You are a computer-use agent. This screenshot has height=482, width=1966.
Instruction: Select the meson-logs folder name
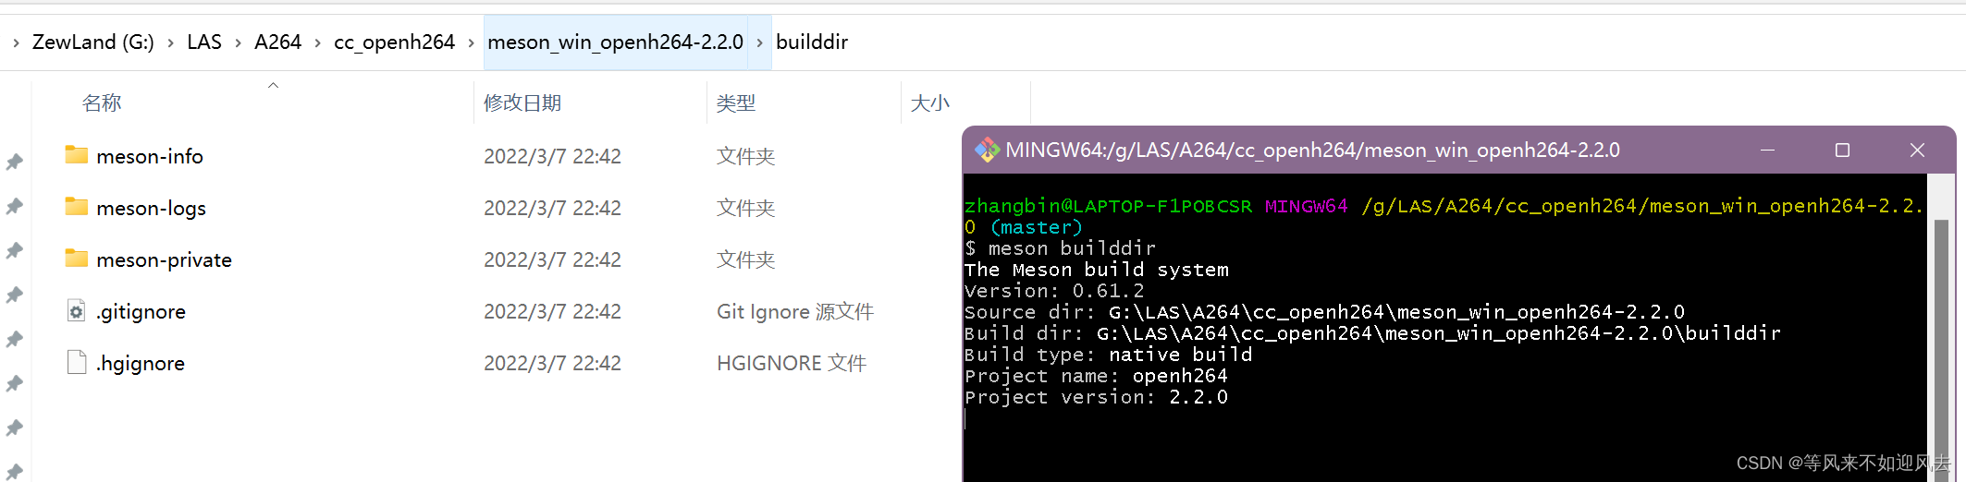coord(151,208)
